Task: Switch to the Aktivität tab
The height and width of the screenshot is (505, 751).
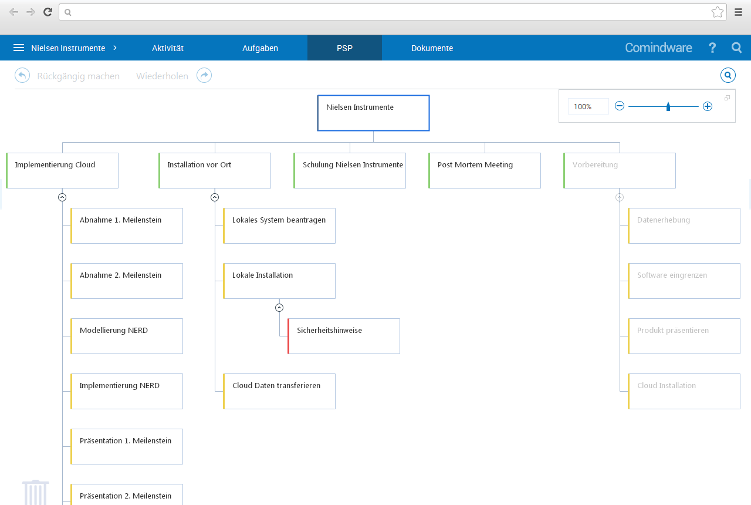Action: [168, 48]
